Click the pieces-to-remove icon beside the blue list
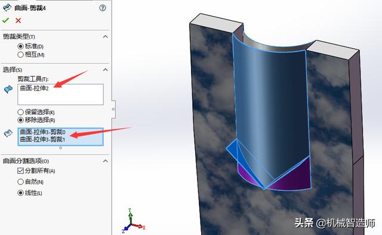 click(8, 133)
